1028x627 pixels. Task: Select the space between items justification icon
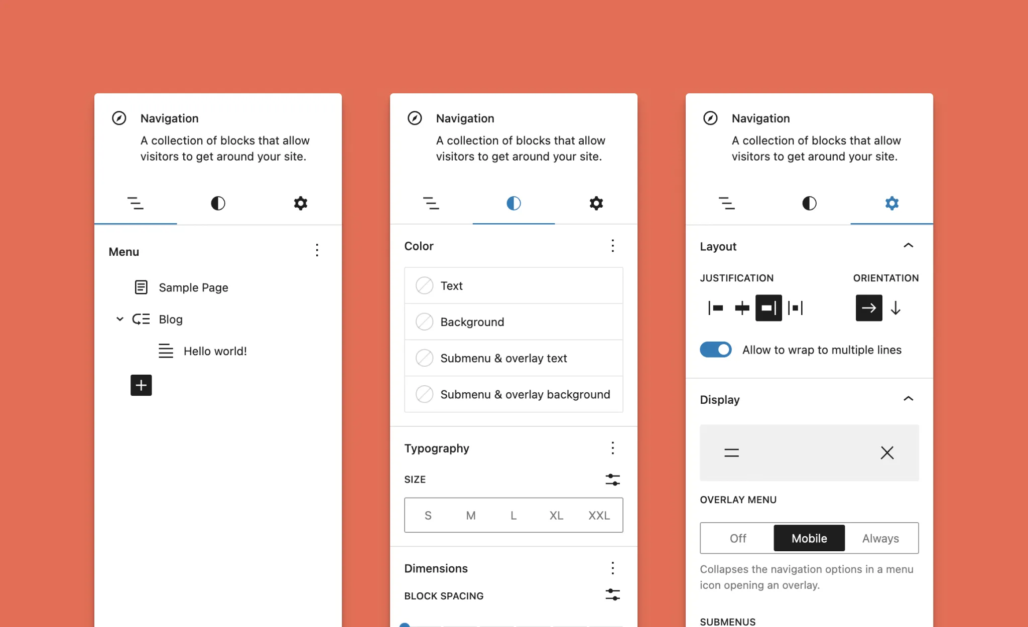click(796, 308)
